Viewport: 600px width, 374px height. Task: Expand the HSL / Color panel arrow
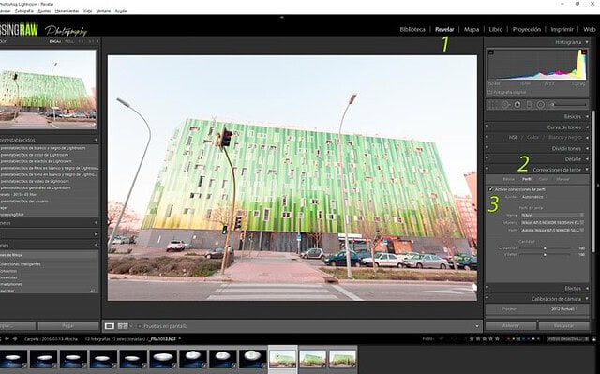coord(587,137)
